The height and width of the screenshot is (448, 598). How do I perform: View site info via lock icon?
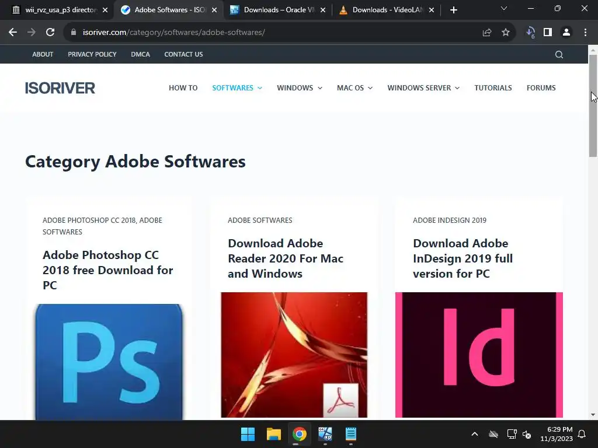click(74, 33)
